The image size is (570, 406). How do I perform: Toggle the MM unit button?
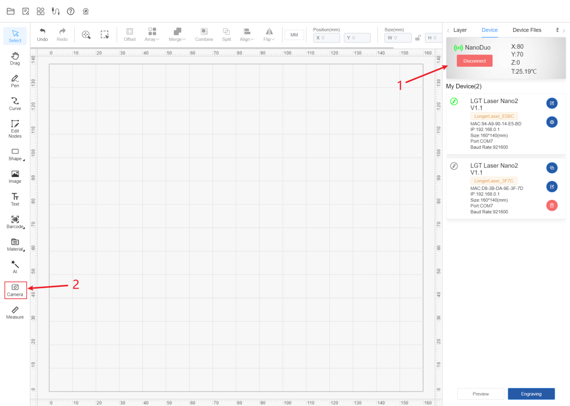coord(294,35)
